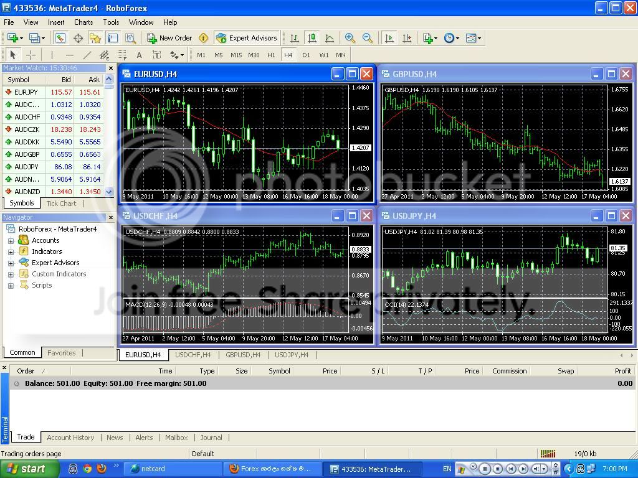This screenshot has height=478, width=638.
Task: Sort orders by Profit column header
Action: [622, 371]
